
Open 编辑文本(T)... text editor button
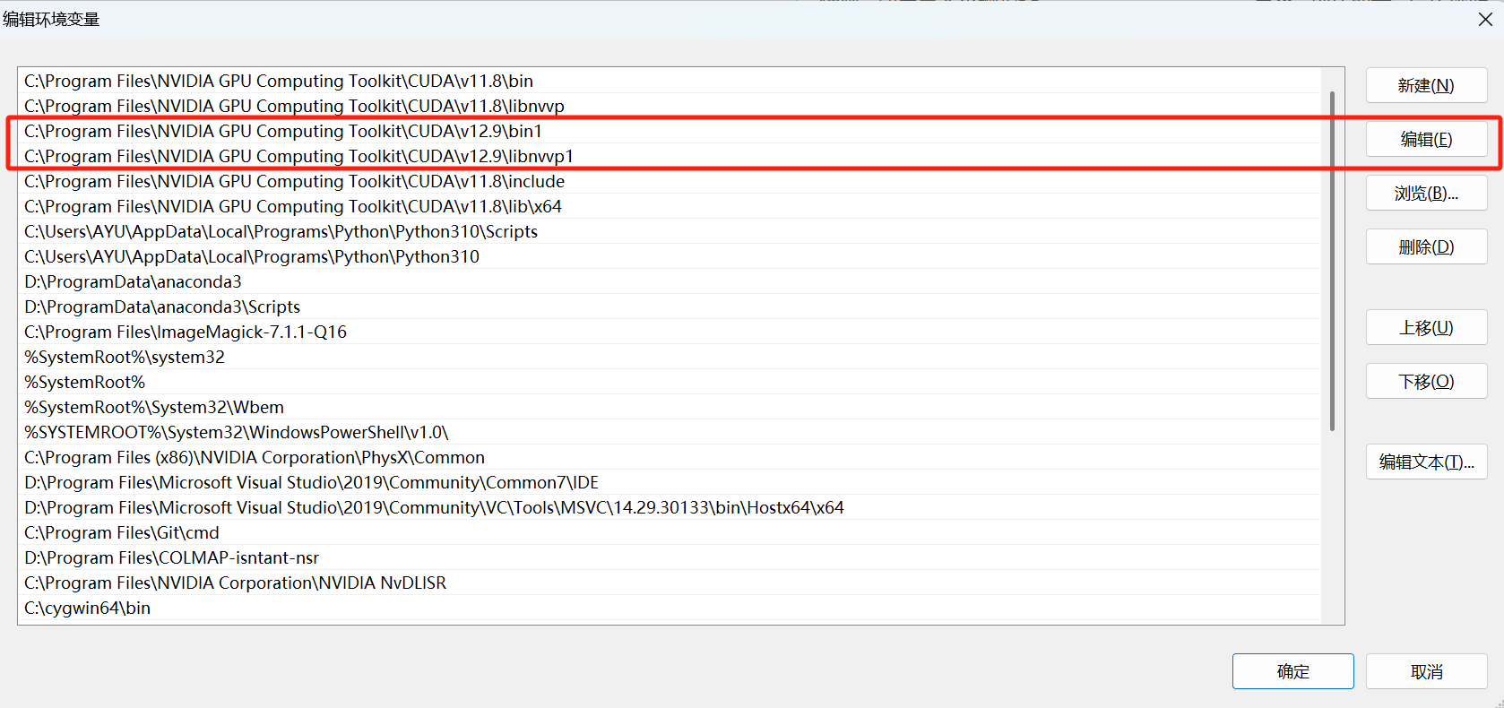[1426, 462]
